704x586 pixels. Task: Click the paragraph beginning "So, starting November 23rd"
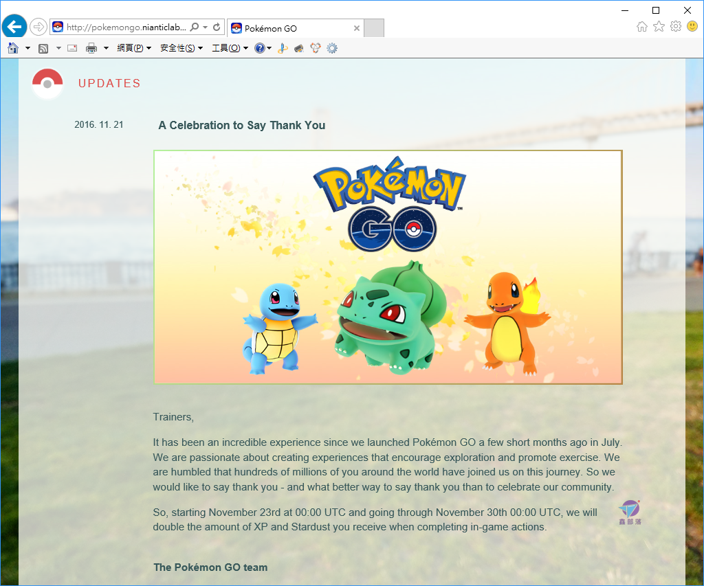pos(375,519)
